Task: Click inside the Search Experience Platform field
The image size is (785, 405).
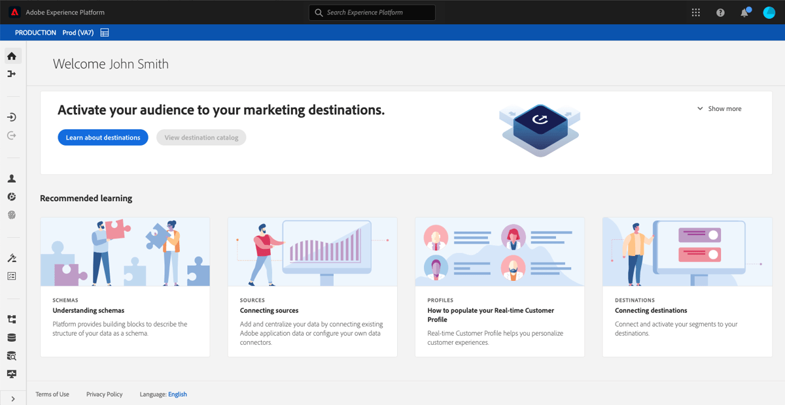Action: point(372,12)
